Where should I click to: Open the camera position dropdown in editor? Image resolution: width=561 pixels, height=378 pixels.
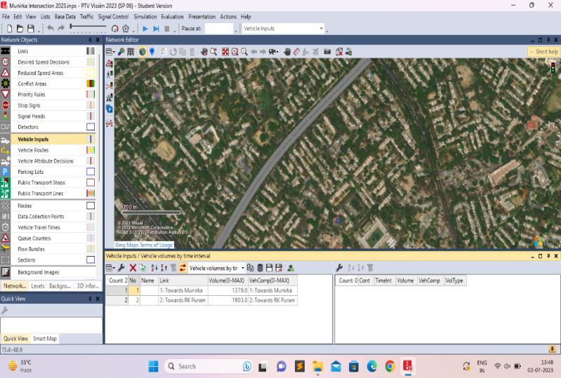coord(274,52)
